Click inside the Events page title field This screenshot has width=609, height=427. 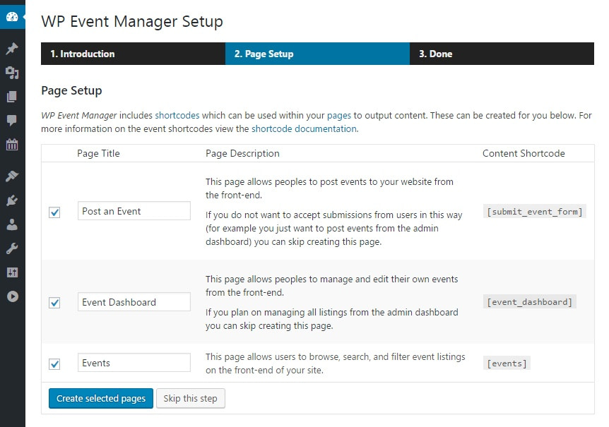click(x=134, y=362)
